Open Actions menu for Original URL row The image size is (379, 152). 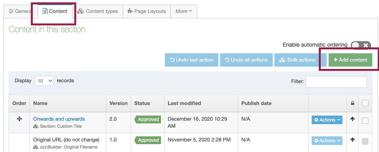point(327,141)
